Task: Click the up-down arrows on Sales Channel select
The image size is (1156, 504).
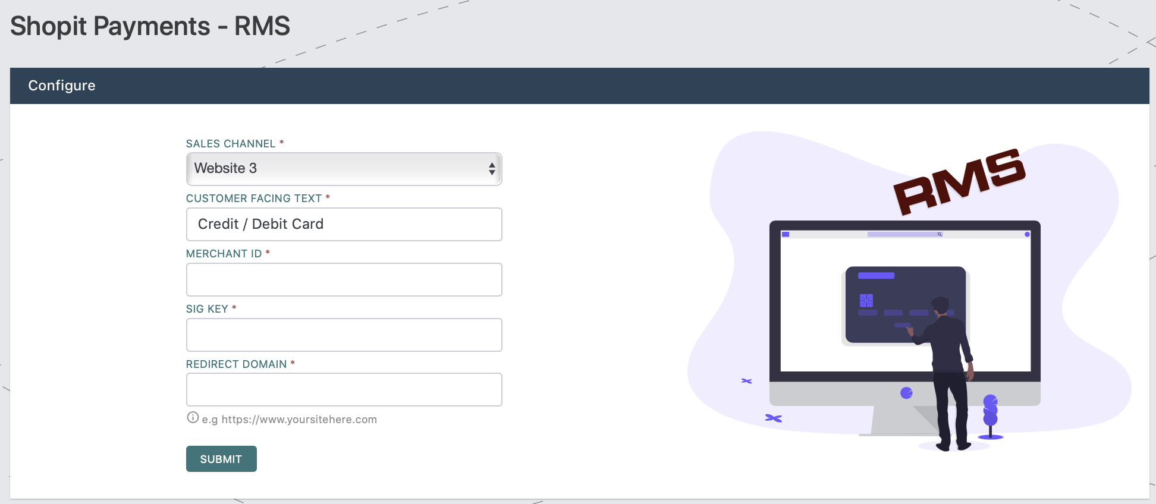Action: point(492,169)
